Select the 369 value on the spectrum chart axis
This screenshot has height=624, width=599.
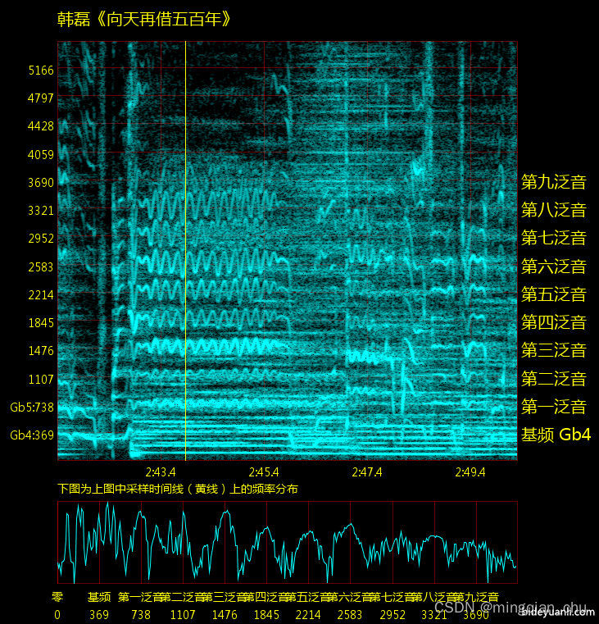tap(99, 615)
